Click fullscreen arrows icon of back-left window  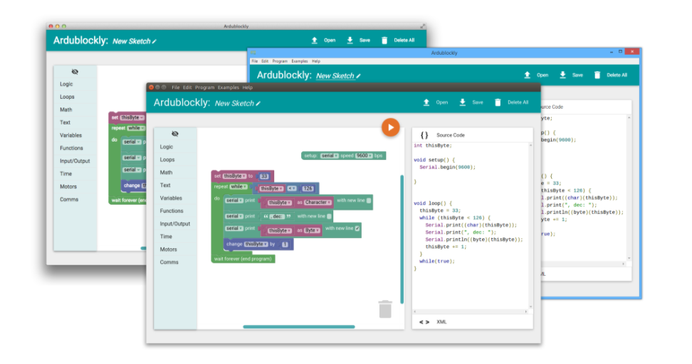click(x=422, y=26)
